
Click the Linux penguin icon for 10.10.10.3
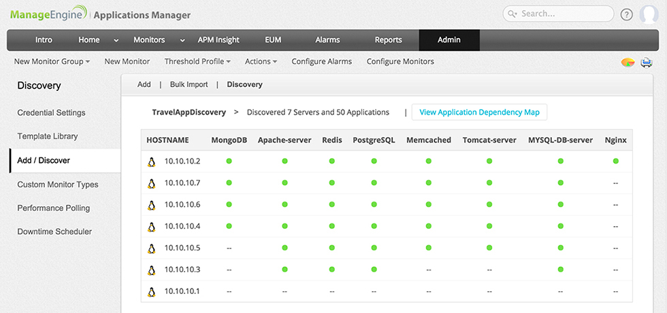tap(151, 270)
